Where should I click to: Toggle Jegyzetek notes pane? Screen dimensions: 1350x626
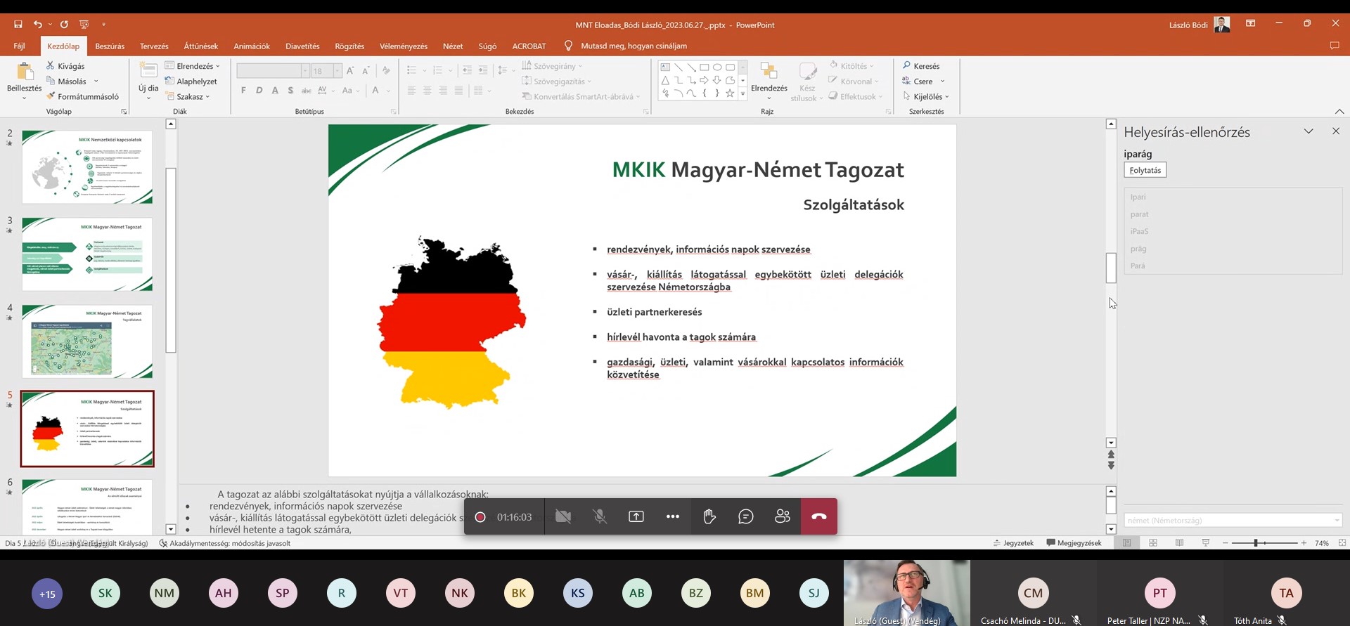click(1013, 543)
